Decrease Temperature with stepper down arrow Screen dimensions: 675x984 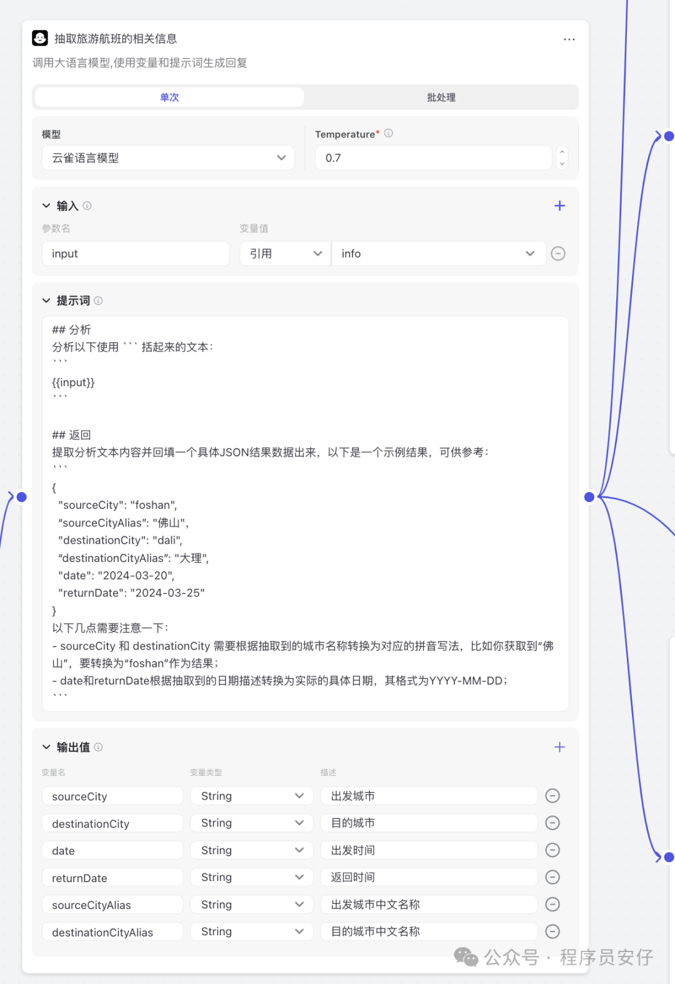tap(562, 164)
